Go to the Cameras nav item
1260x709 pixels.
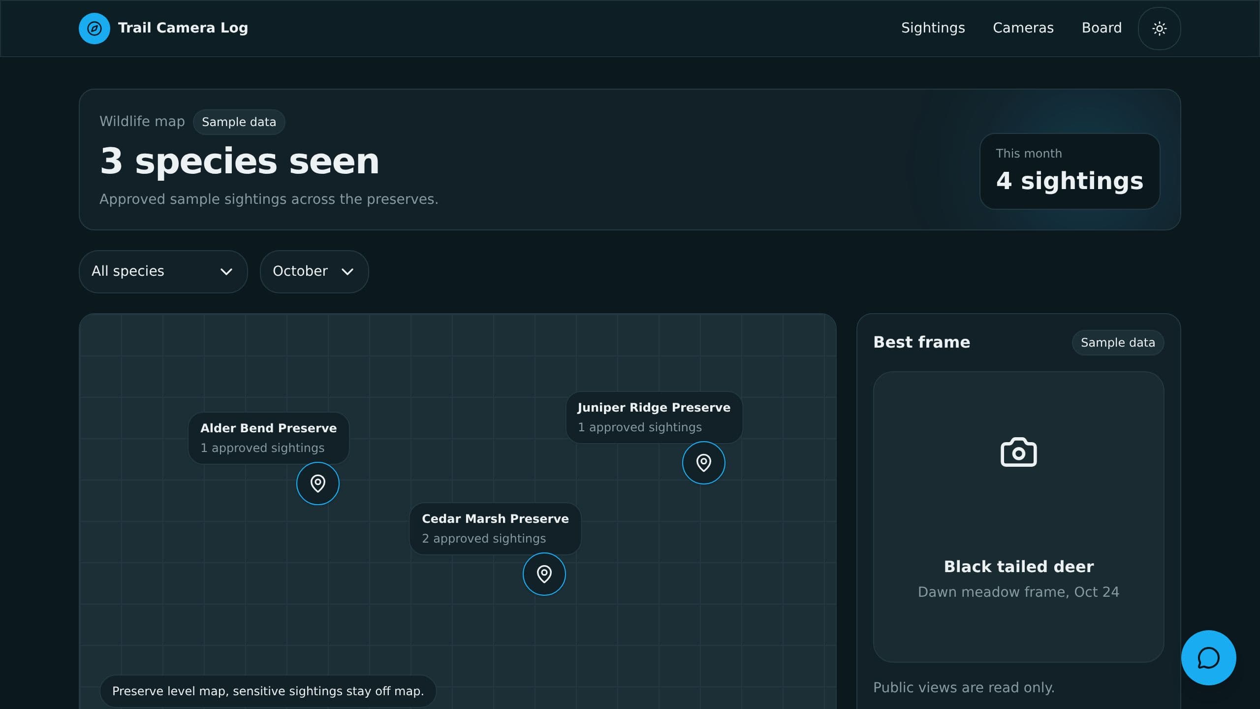point(1023,28)
